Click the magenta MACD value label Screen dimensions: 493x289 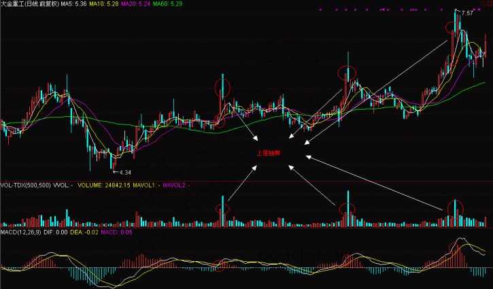(117, 232)
